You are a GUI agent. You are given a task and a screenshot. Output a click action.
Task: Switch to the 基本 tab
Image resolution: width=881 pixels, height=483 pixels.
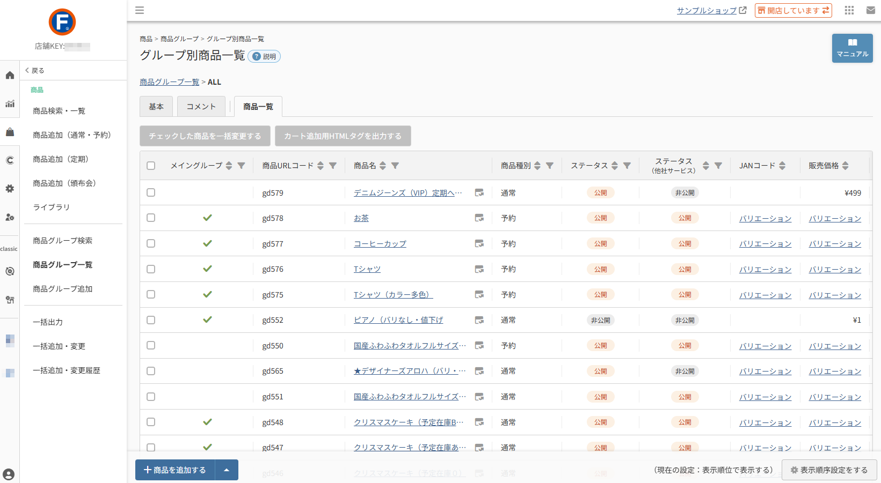pyautogui.click(x=156, y=107)
